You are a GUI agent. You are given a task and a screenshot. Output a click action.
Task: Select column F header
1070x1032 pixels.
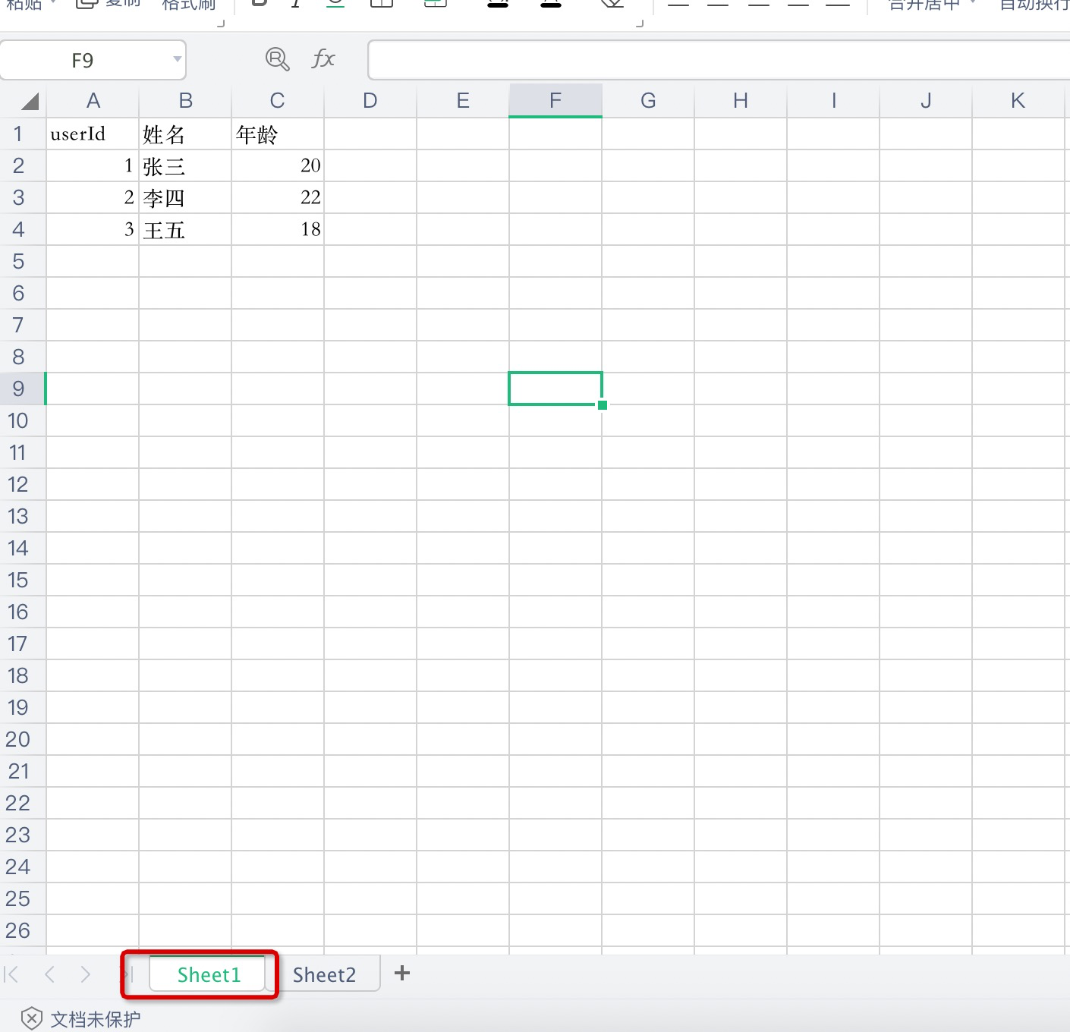(x=555, y=101)
